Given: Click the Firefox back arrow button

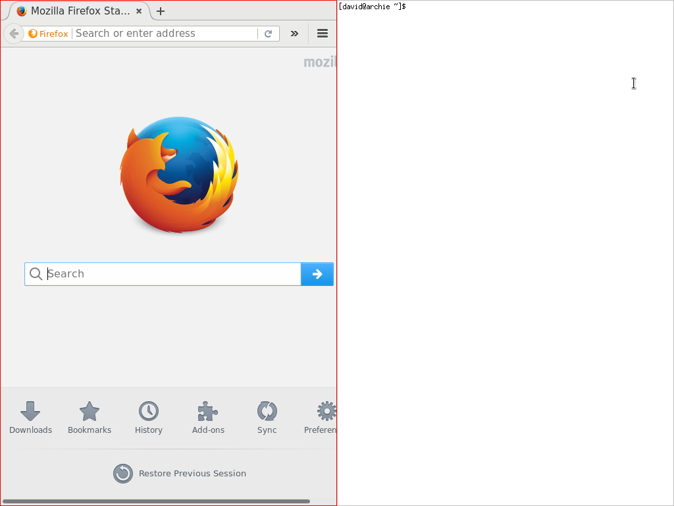Looking at the screenshot, I should pyautogui.click(x=14, y=34).
